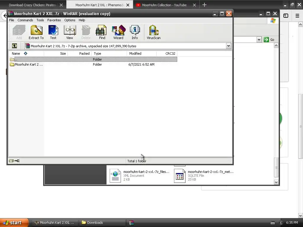Open a new browser tab

[x=204, y=5]
